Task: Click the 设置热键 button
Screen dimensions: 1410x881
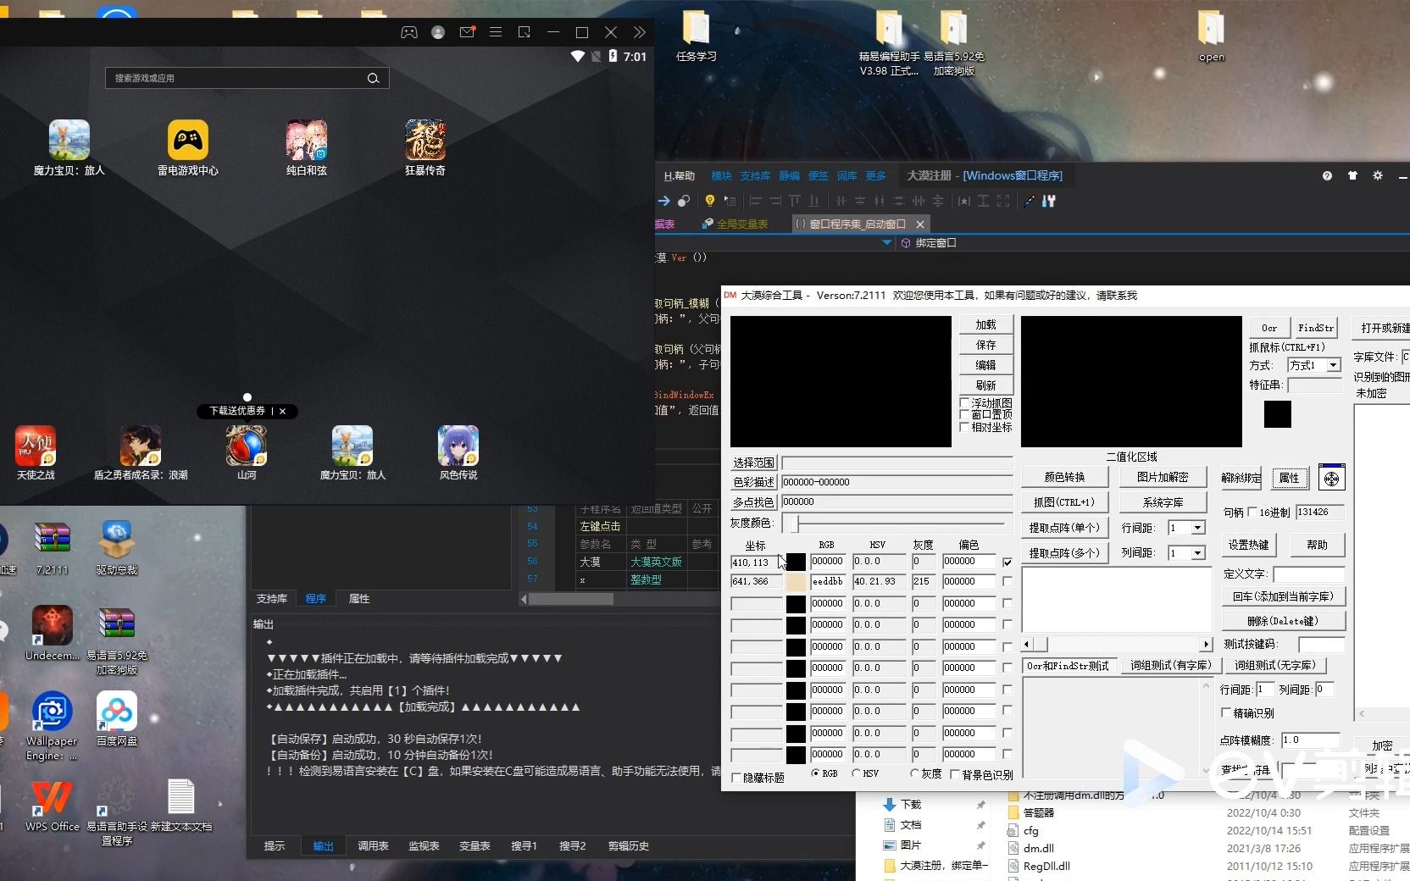Action: [x=1249, y=545]
